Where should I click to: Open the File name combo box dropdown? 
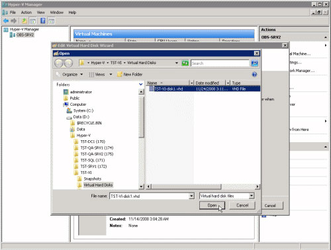click(x=191, y=196)
